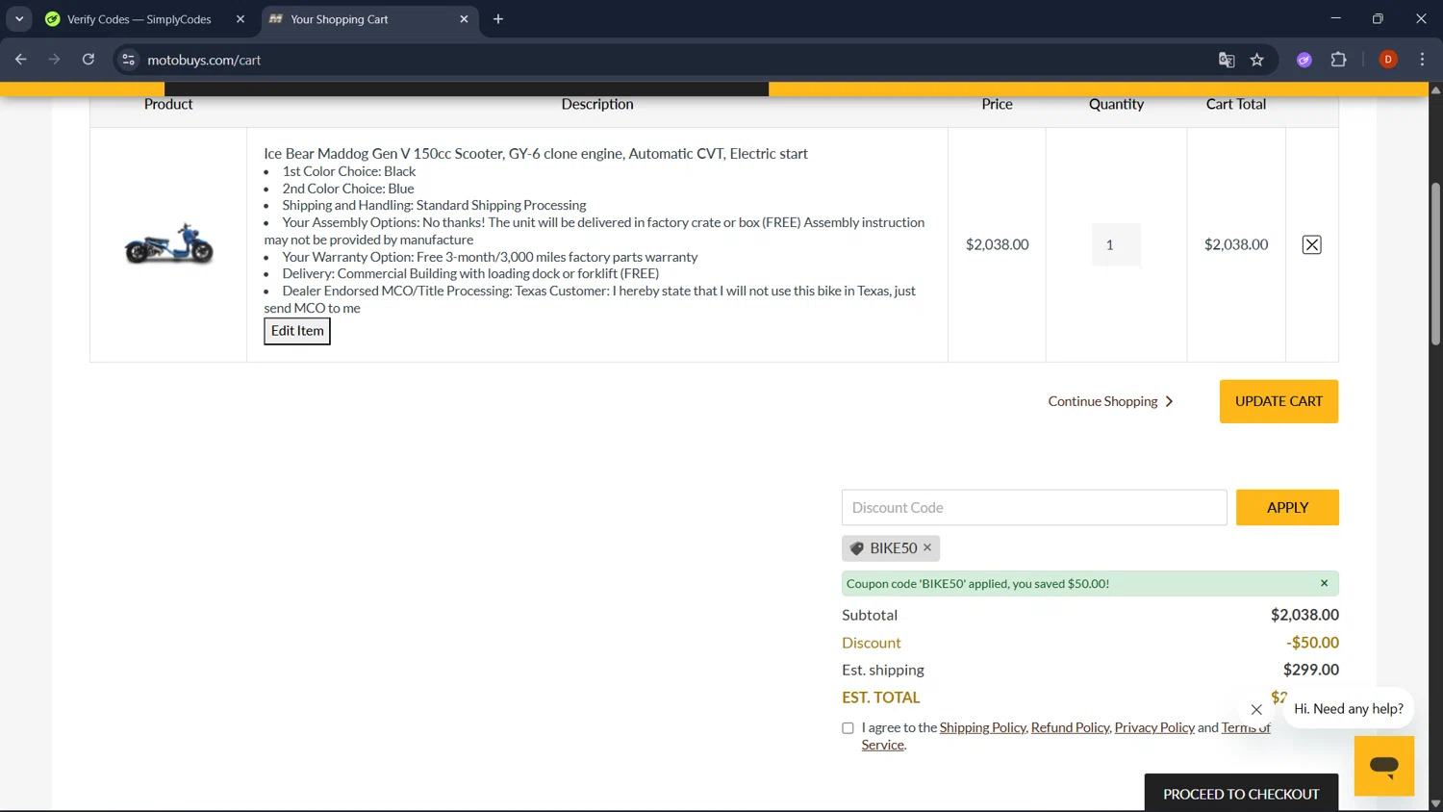
Task: Click the Hi. Need any help? message
Action: tap(1348, 708)
